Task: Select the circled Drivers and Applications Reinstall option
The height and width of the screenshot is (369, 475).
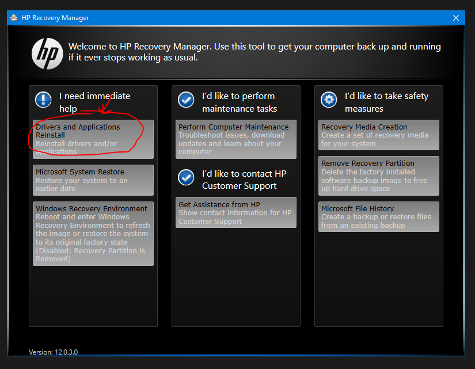Action: [x=93, y=139]
